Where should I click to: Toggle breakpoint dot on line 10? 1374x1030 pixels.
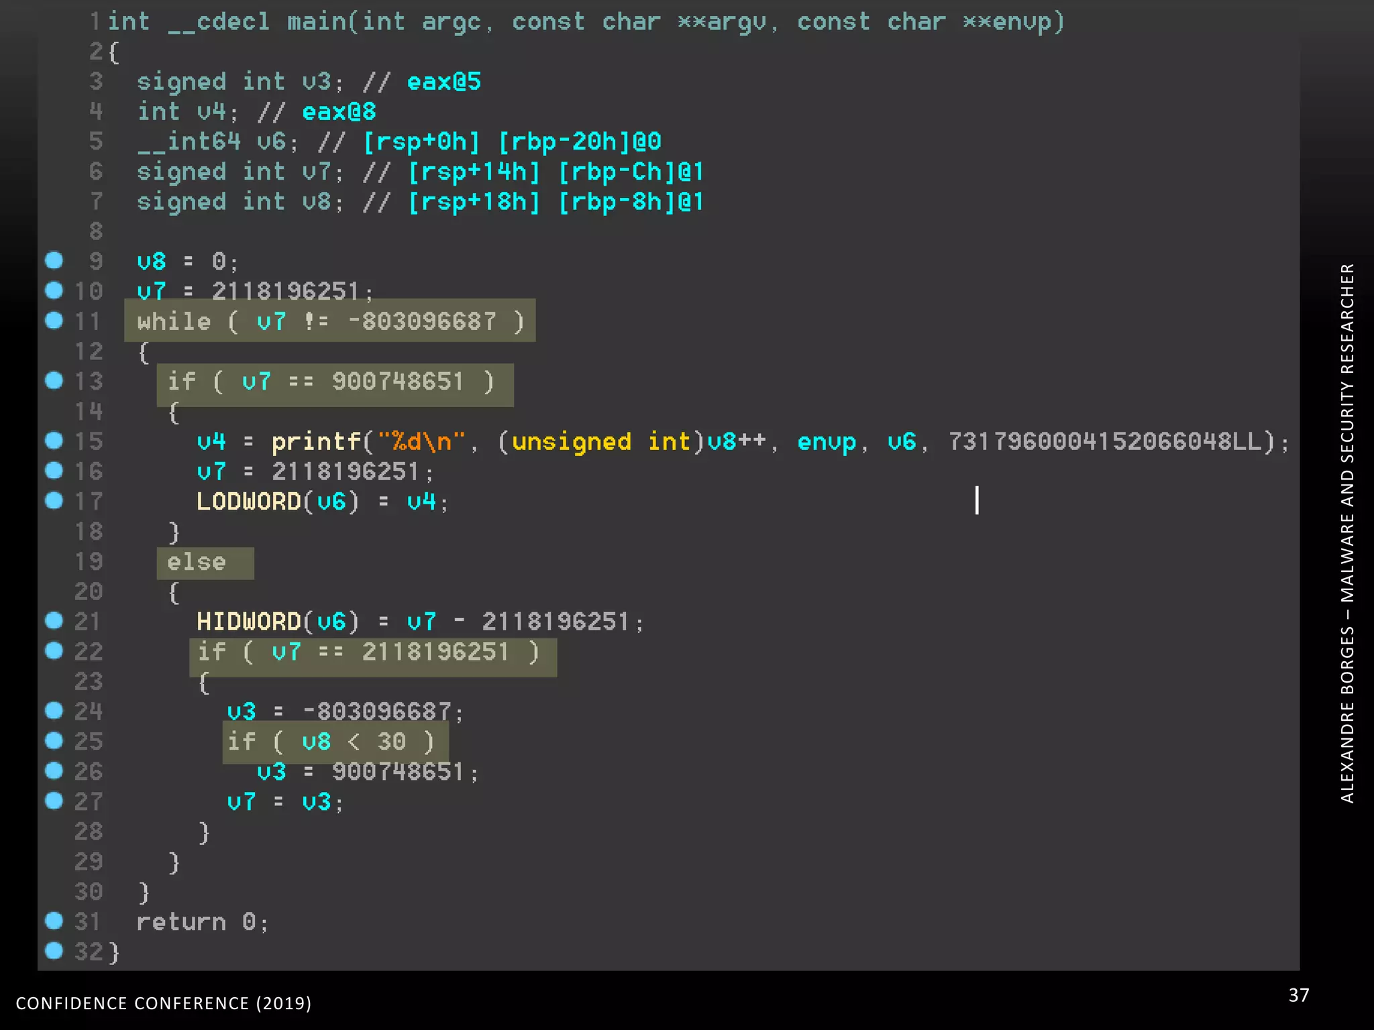click(x=54, y=290)
